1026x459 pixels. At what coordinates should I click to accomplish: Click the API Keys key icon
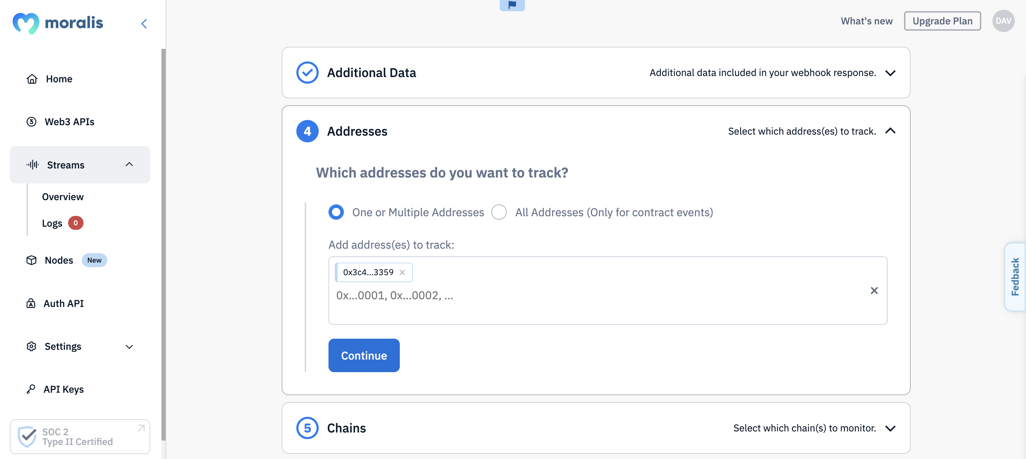tap(31, 389)
